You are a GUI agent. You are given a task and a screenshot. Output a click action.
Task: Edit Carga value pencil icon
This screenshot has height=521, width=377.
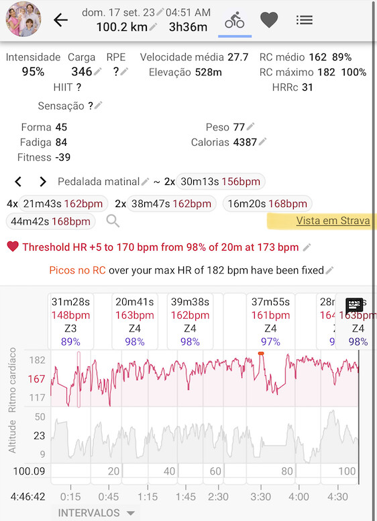point(97,71)
